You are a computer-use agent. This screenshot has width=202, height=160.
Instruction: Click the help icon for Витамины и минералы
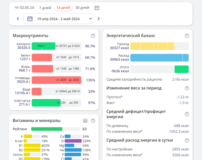tap(93, 121)
